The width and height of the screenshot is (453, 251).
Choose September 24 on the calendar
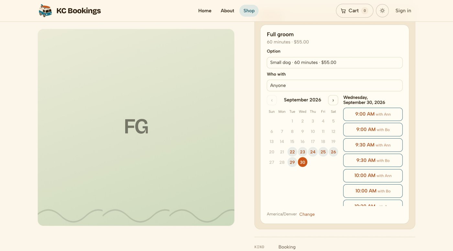coord(313,152)
